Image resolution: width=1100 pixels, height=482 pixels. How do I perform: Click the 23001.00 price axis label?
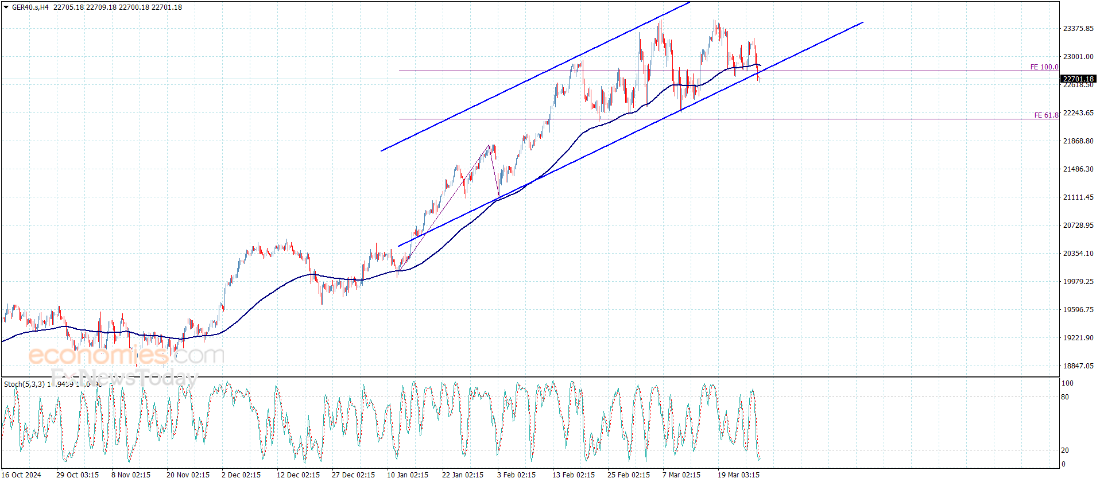tap(1078, 57)
